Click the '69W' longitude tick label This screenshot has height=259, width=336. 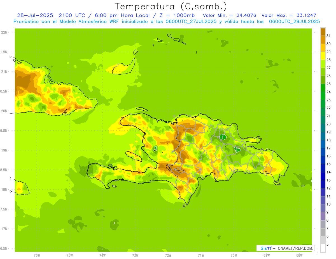click(x=267, y=255)
